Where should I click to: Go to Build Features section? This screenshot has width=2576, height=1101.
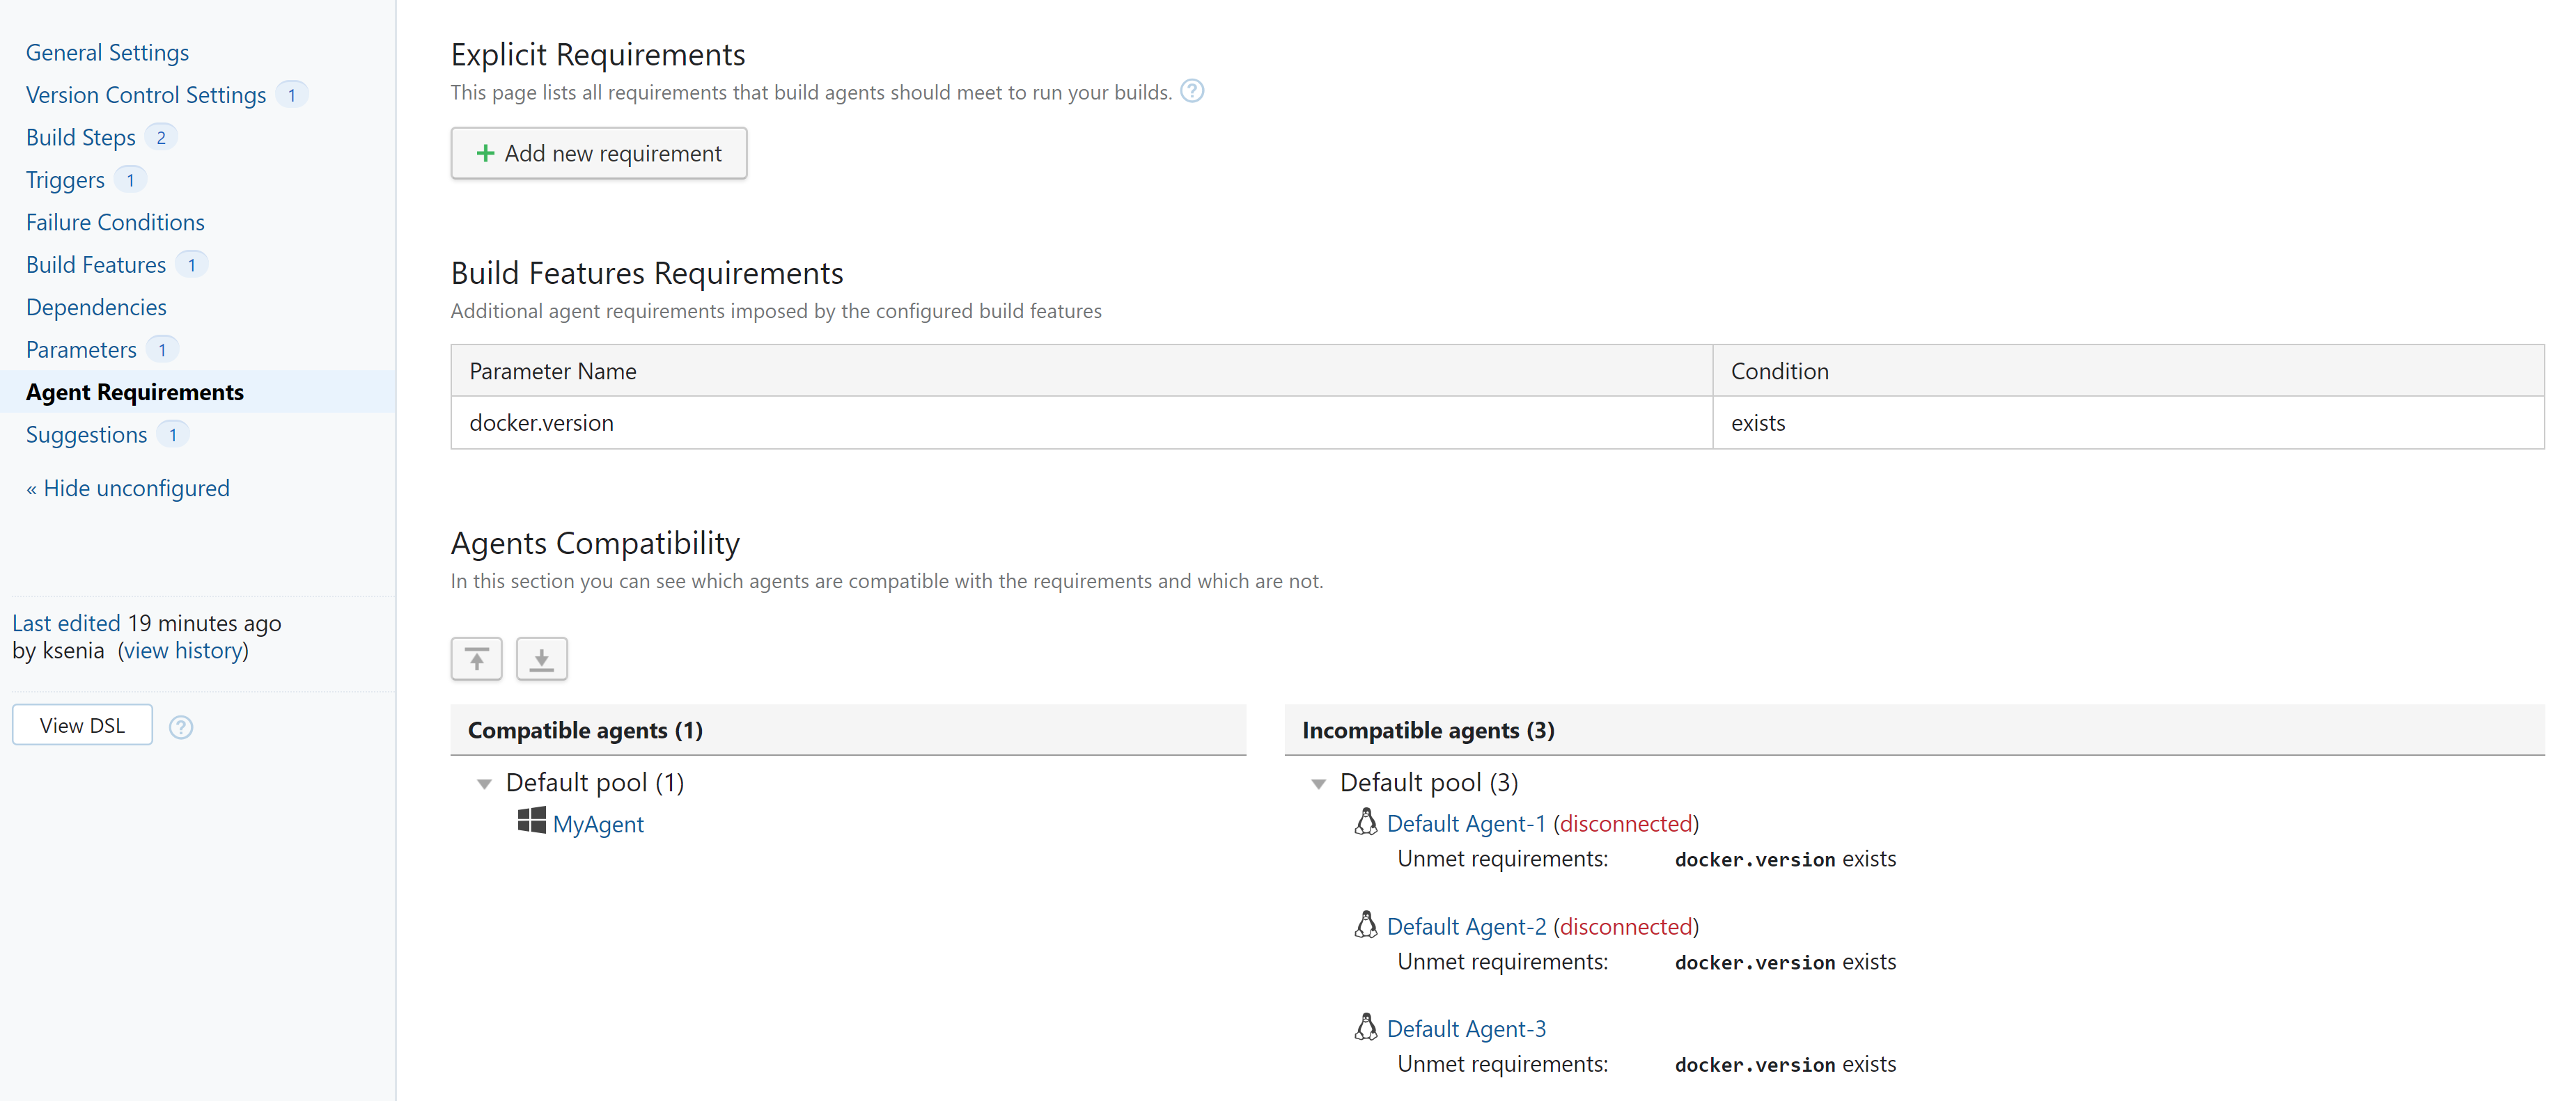click(96, 264)
